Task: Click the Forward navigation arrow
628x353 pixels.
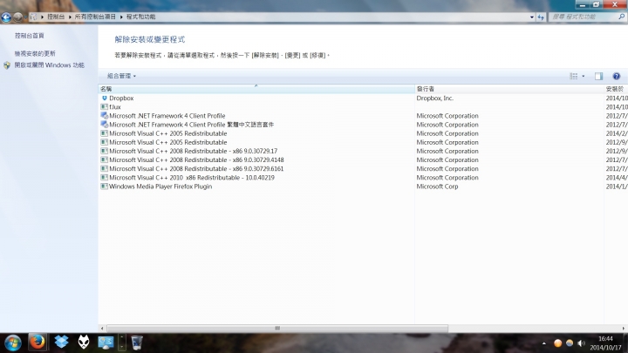Action: click(x=17, y=17)
